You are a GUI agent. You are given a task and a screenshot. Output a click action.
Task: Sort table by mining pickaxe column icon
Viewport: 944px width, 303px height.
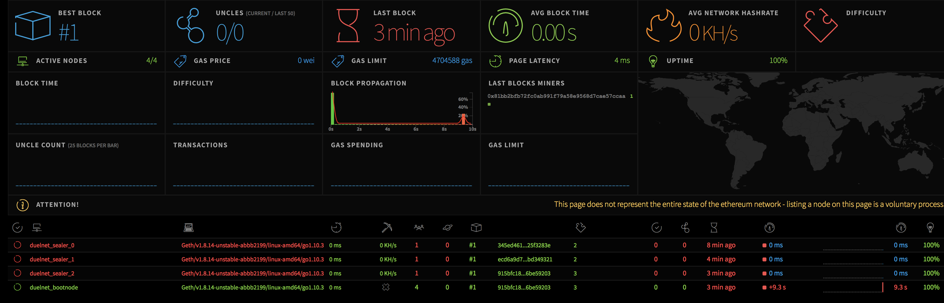(x=387, y=228)
